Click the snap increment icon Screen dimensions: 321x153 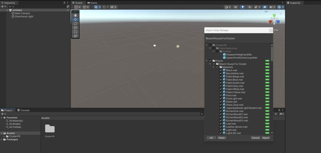coord(112,7)
